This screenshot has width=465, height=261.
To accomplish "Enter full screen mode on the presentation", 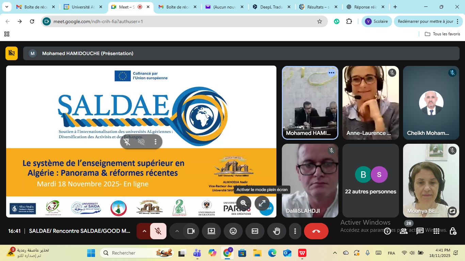I will (x=262, y=203).
